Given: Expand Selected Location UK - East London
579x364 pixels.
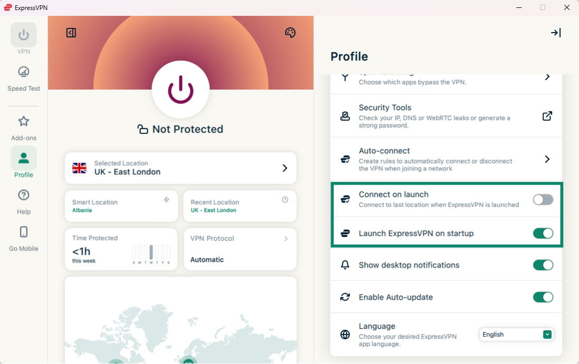Looking at the screenshot, I should coord(181,168).
